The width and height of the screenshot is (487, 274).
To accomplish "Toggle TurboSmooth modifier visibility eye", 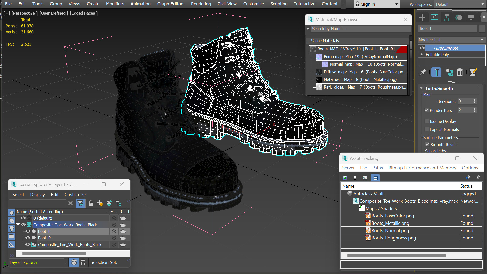I will coord(422,48).
